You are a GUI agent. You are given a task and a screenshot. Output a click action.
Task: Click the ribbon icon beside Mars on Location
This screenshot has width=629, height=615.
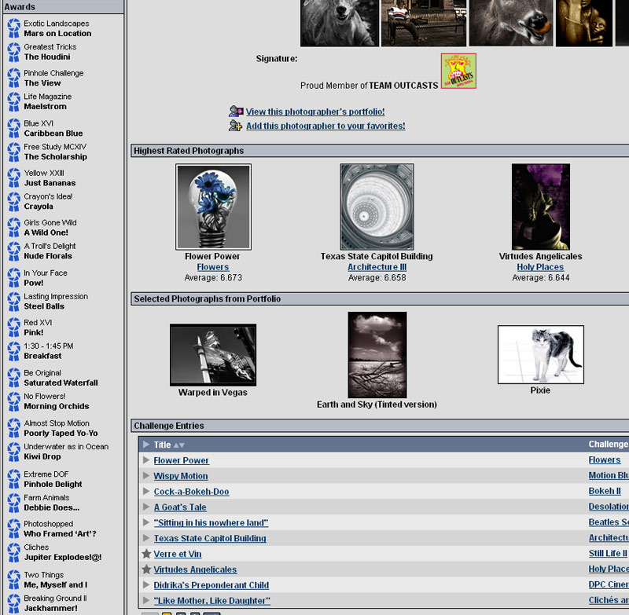point(13,28)
